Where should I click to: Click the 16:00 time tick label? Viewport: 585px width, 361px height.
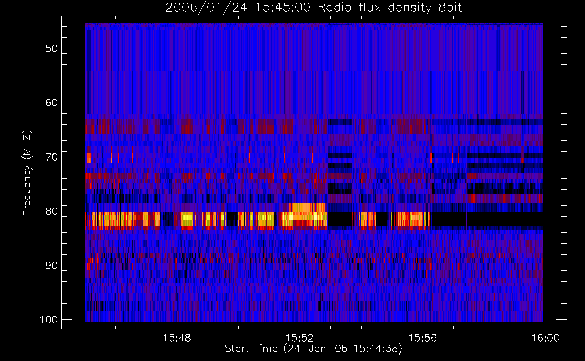click(x=545, y=338)
